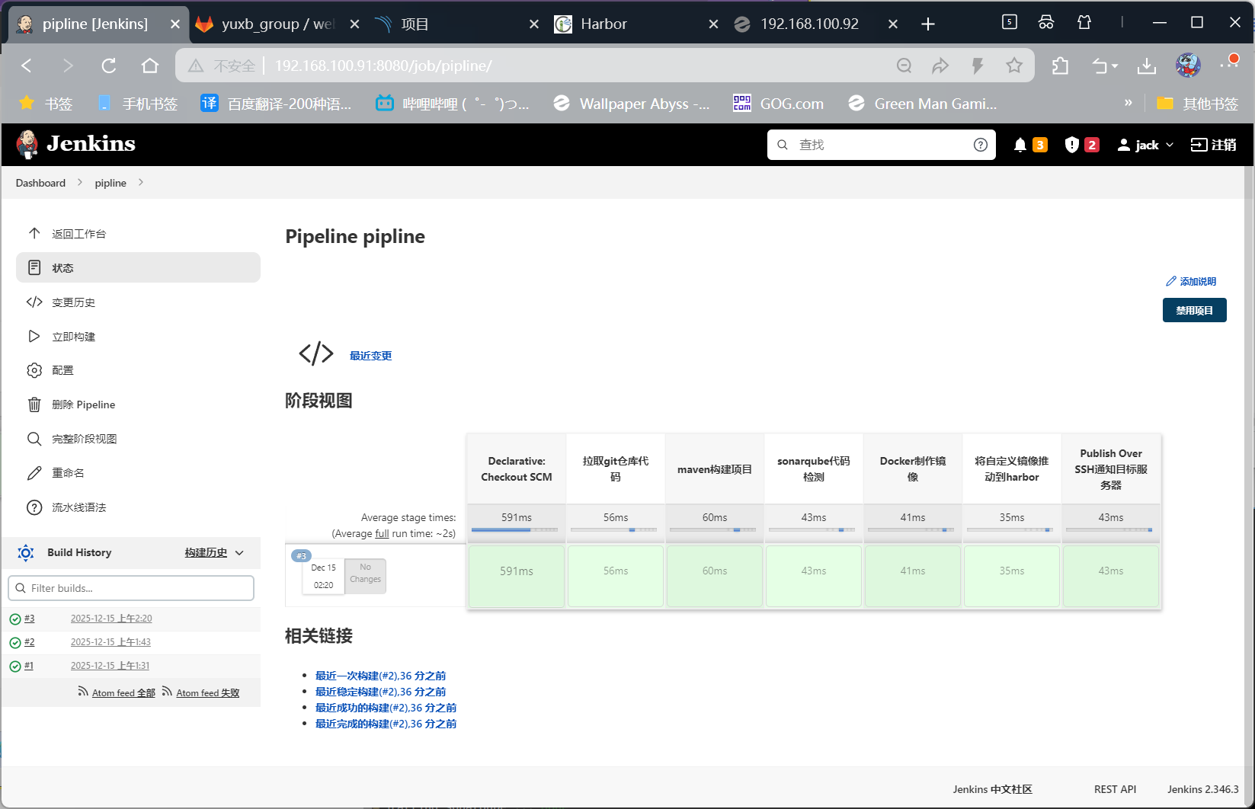The image size is (1255, 809).
Task: Click build #3 success status icon
Action: point(15,619)
